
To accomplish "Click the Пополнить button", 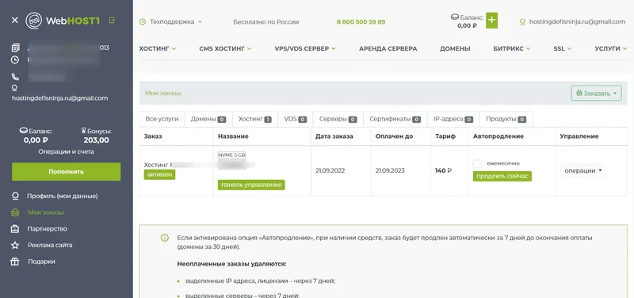I will pyautogui.click(x=66, y=171).
